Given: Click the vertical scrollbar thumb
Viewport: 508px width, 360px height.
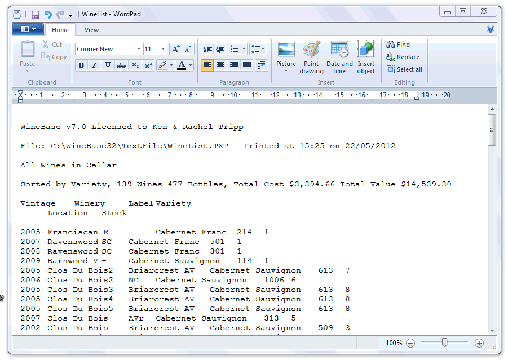Looking at the screenshot, I should click(x=492, y=130).
